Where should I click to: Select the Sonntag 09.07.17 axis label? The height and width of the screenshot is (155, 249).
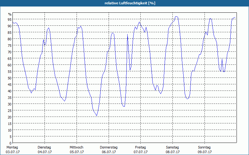tap(204, 150)
